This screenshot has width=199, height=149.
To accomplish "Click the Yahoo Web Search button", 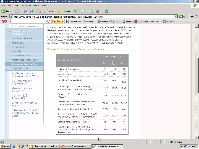I will tap(57, 21).
